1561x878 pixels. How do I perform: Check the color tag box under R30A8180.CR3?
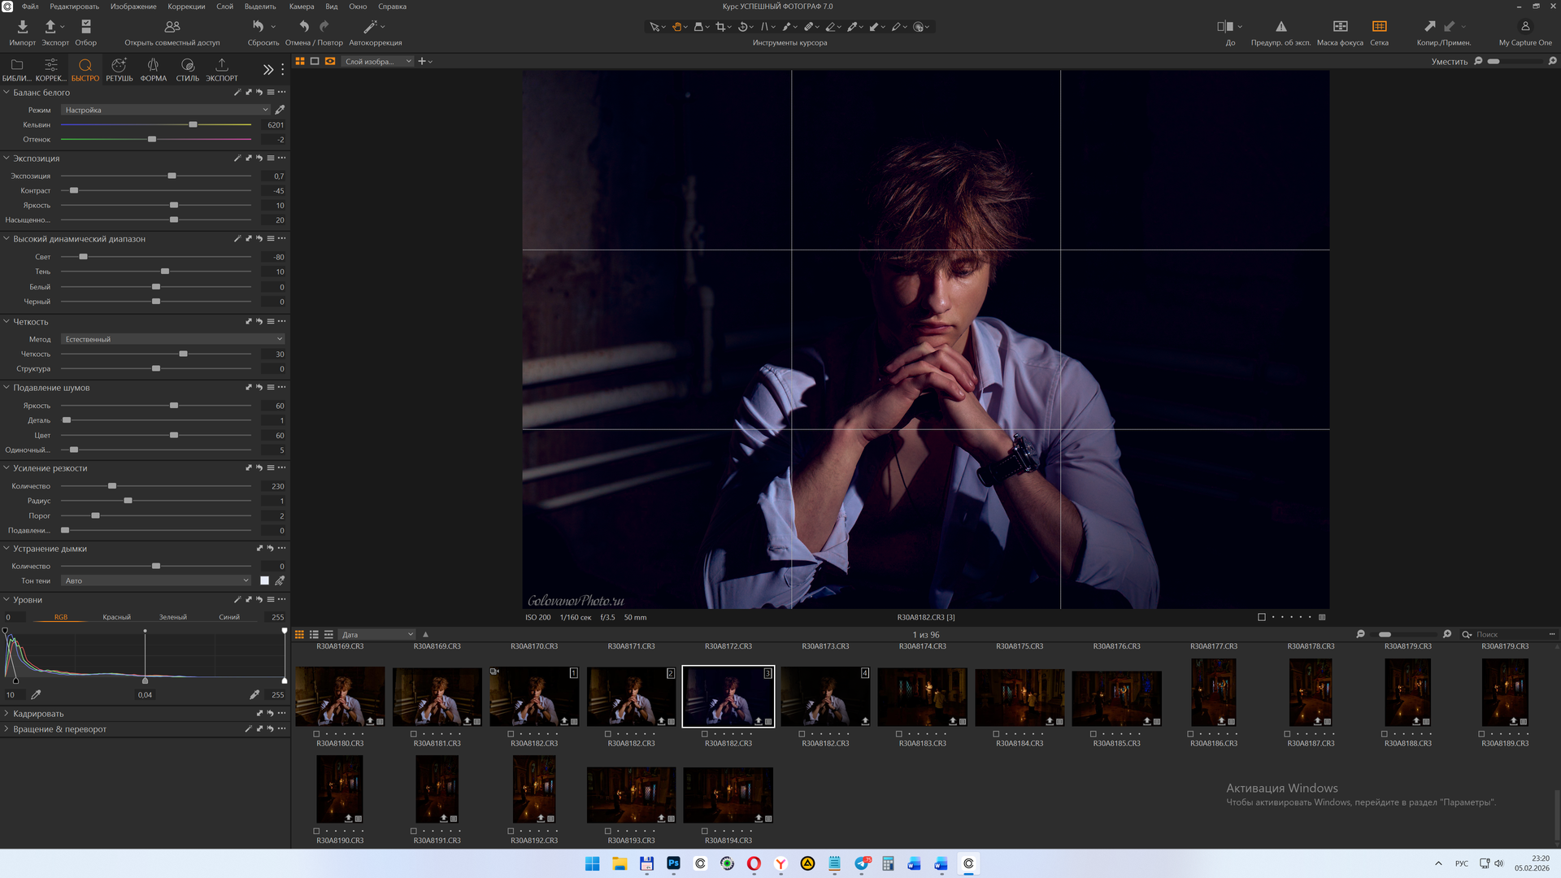316,733
